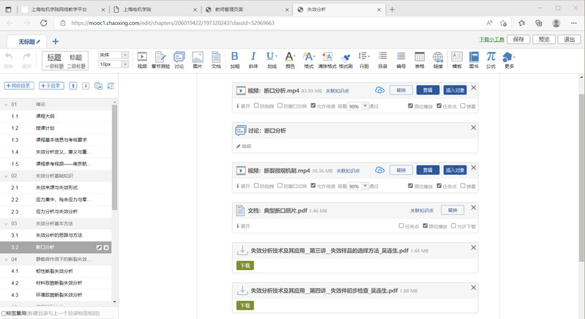Insert a 表格 table
Image resolution: width=585 pixels, height=319 pixels.
point(420,59)
